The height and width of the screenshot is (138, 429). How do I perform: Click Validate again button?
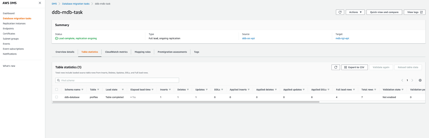point(381,67)
